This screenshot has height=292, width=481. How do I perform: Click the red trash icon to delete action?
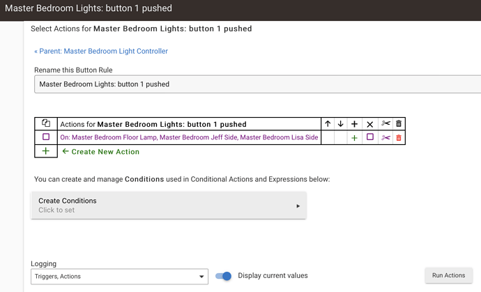click(x=399, y=138)
